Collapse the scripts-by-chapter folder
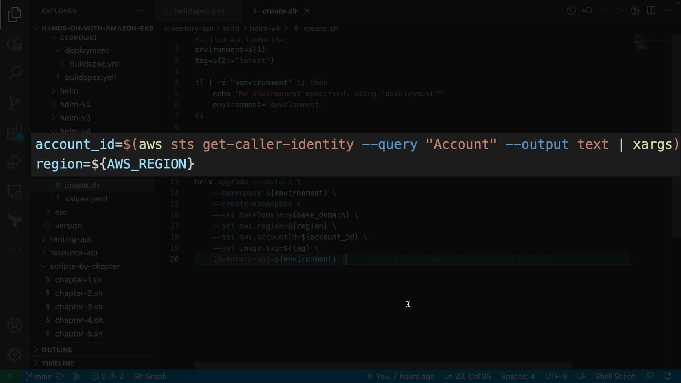The width and height of the screenshot is (681, 383). (85, 266)
